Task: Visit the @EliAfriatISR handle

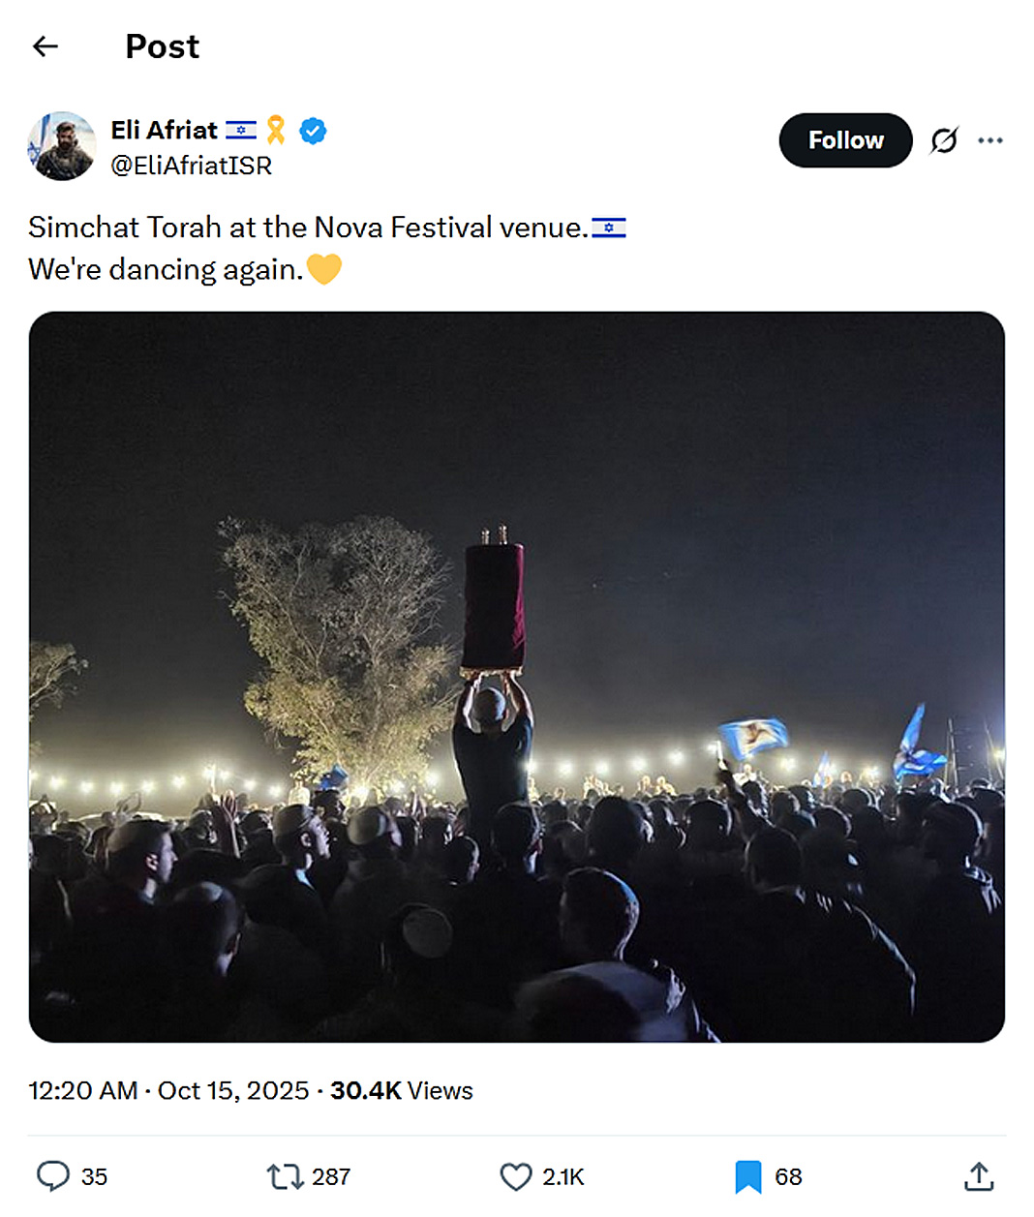Action: [191, 166]
